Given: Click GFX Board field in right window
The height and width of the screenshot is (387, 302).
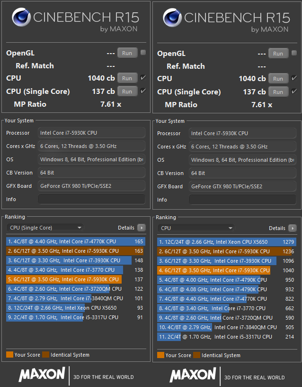Looking at the screenshot, I should pyautogui.click(x=242, y=186).
